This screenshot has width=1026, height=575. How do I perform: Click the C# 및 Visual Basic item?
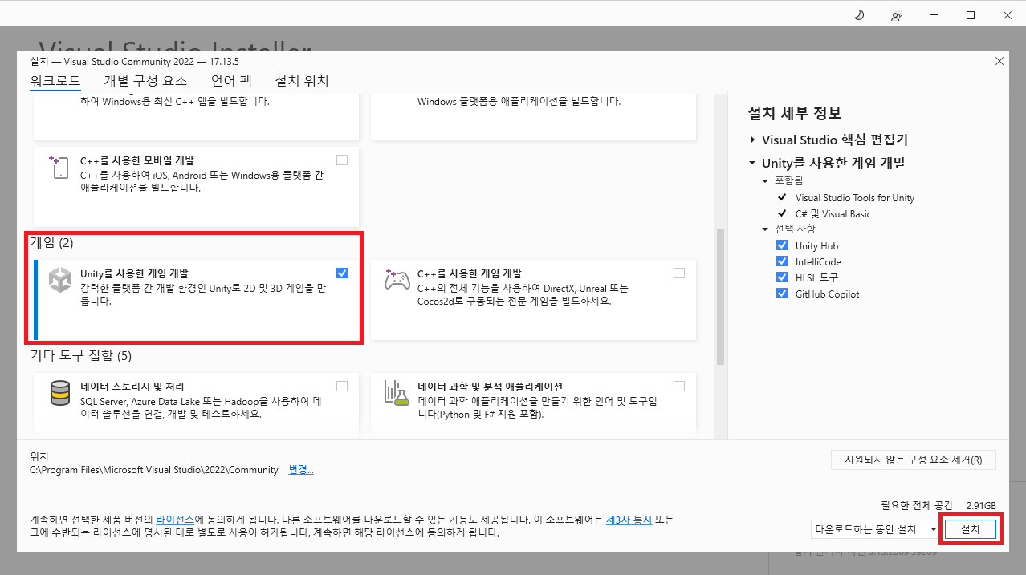pyautogui.click(x=833, y=213)
